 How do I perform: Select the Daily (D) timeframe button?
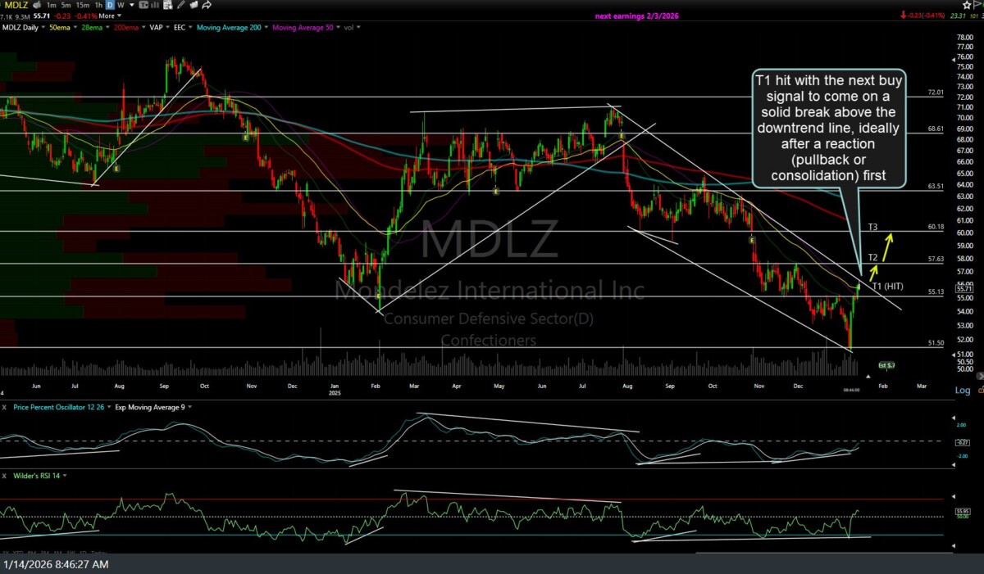coord(110,5)
